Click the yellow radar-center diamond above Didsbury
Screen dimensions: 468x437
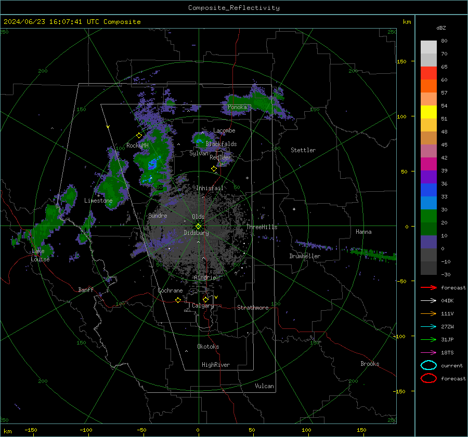tap(198, 226)
